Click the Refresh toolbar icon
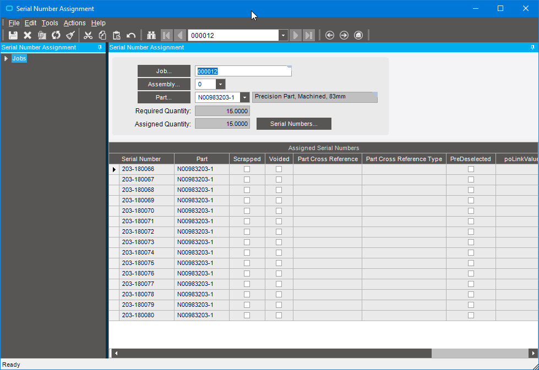The image size is (539, 370). pyautogui.click(x=56, y=35)
